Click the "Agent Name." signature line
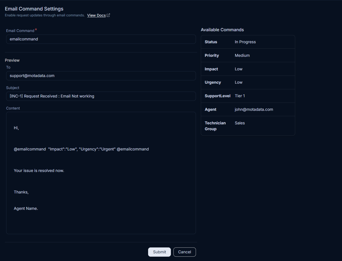Image resolution: width=342 pixels, height=261 pixels. [x=26, y=209]
